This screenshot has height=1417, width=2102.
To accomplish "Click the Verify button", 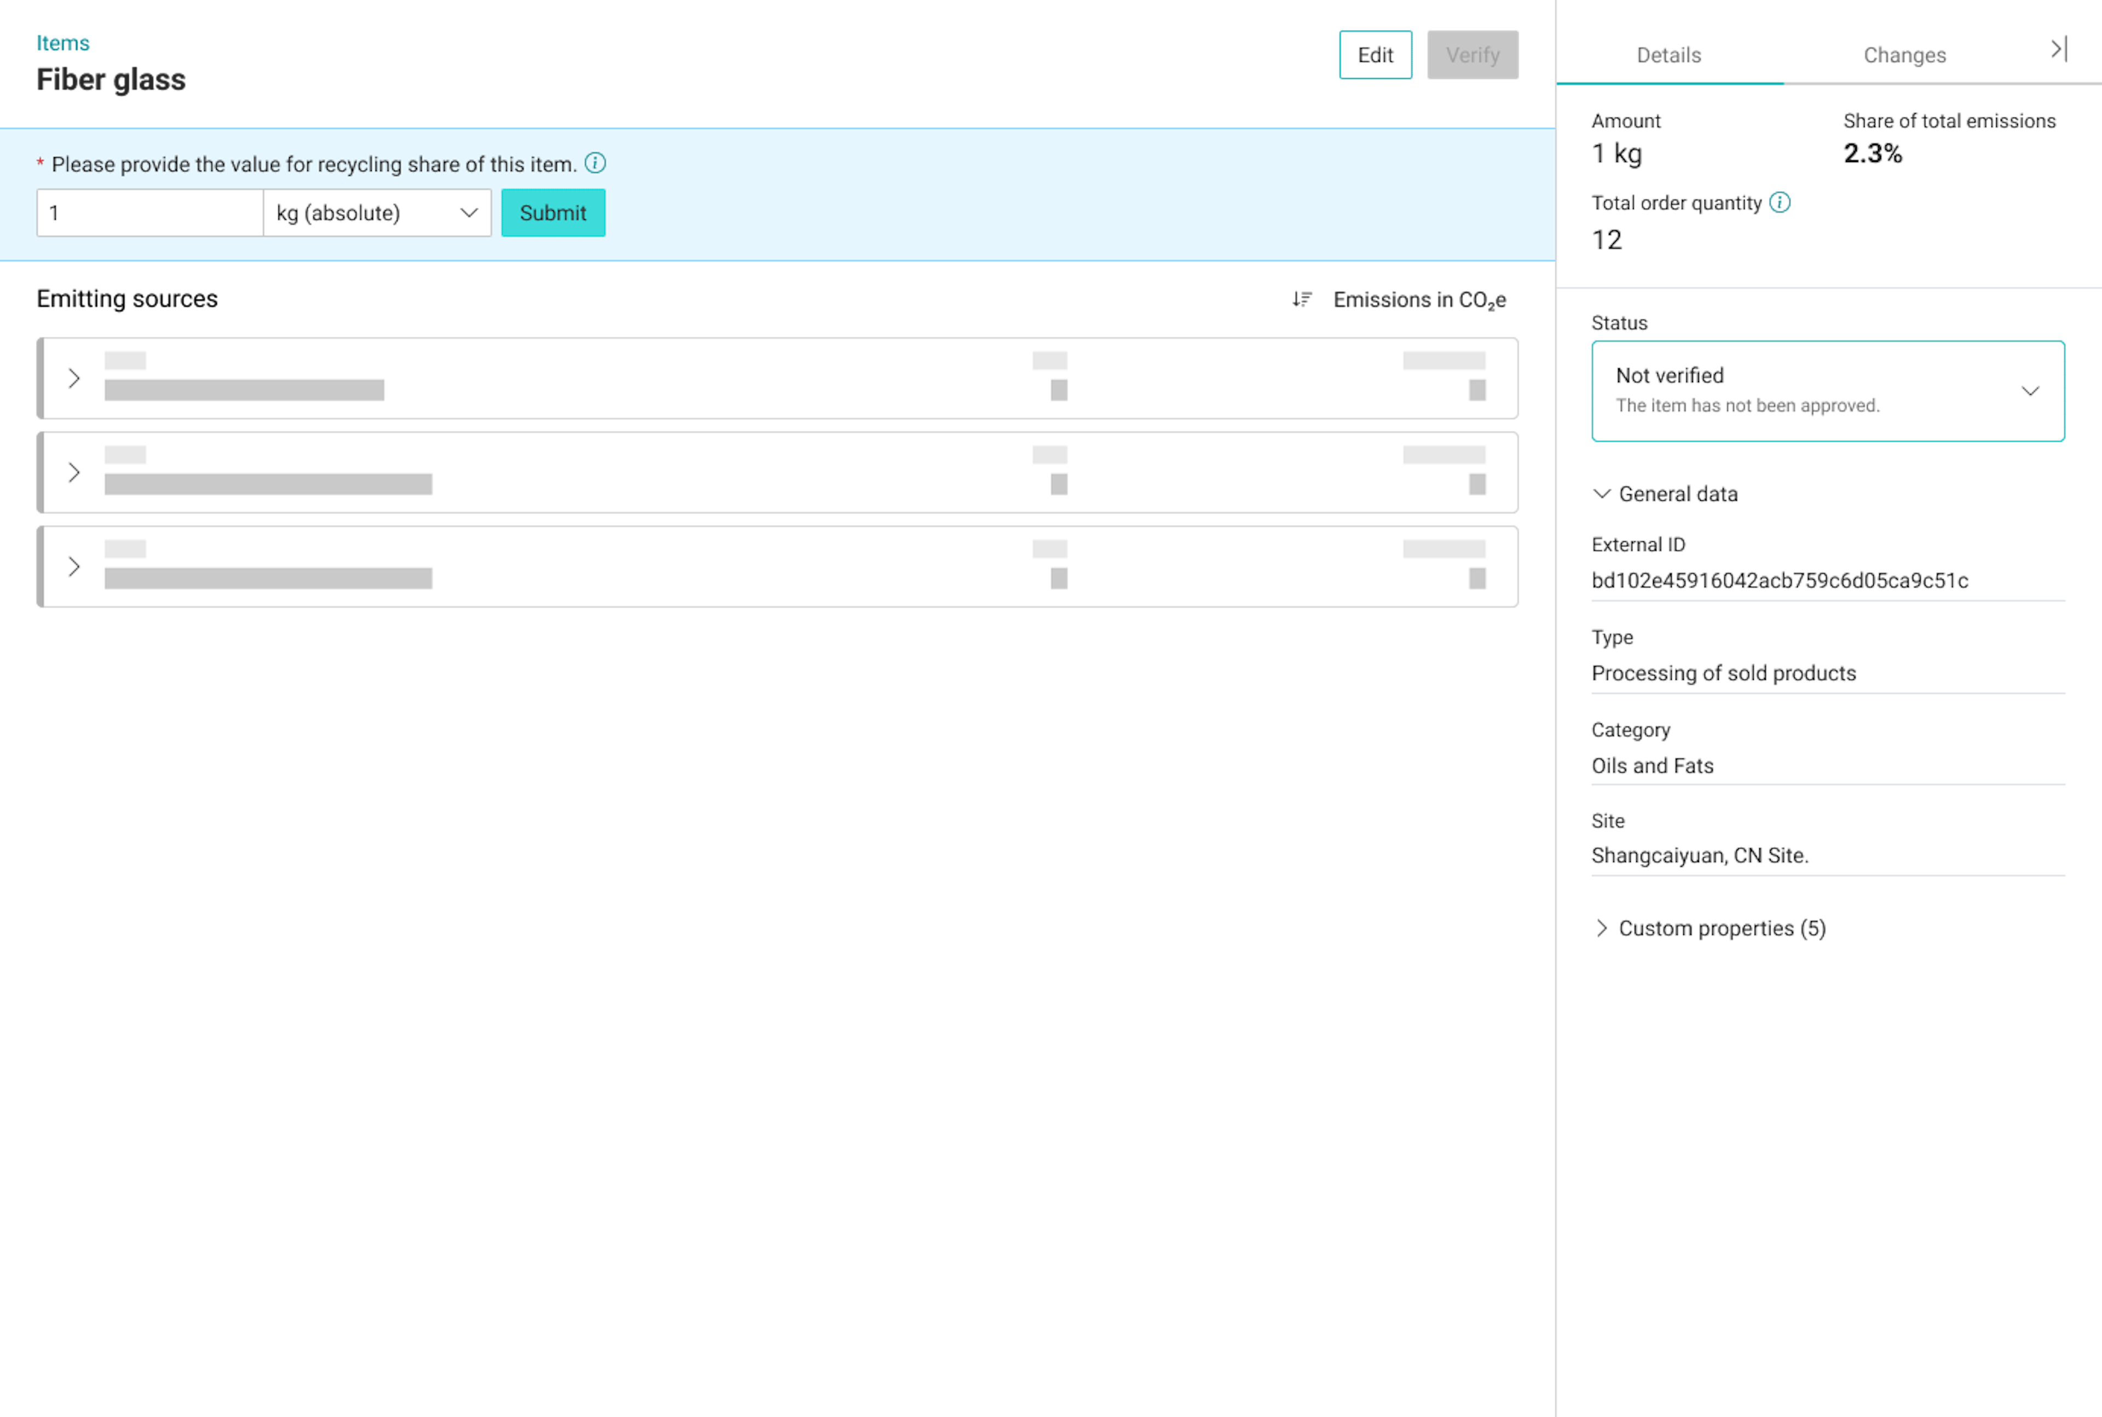I will tap(1471, 55).
